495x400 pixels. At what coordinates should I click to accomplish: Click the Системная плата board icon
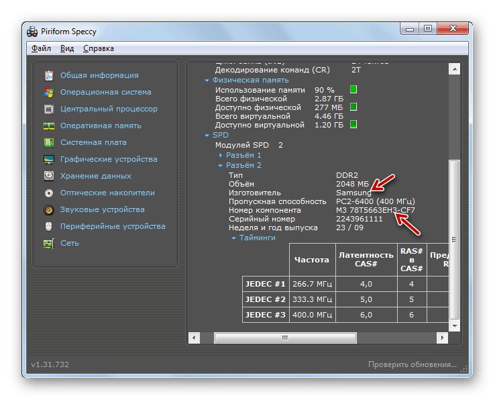48,142
